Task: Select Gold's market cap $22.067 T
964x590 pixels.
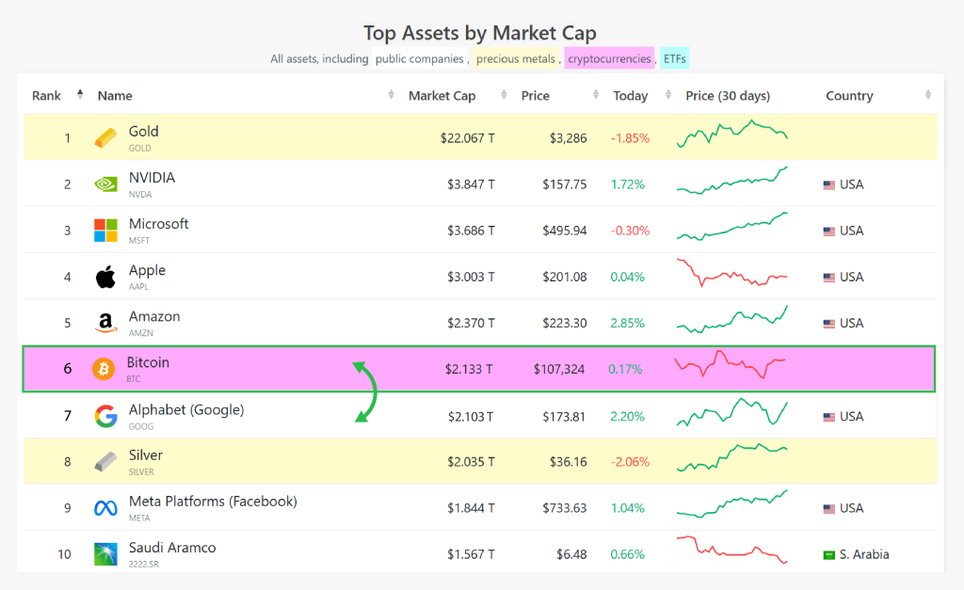Action: tap(467, 138)
